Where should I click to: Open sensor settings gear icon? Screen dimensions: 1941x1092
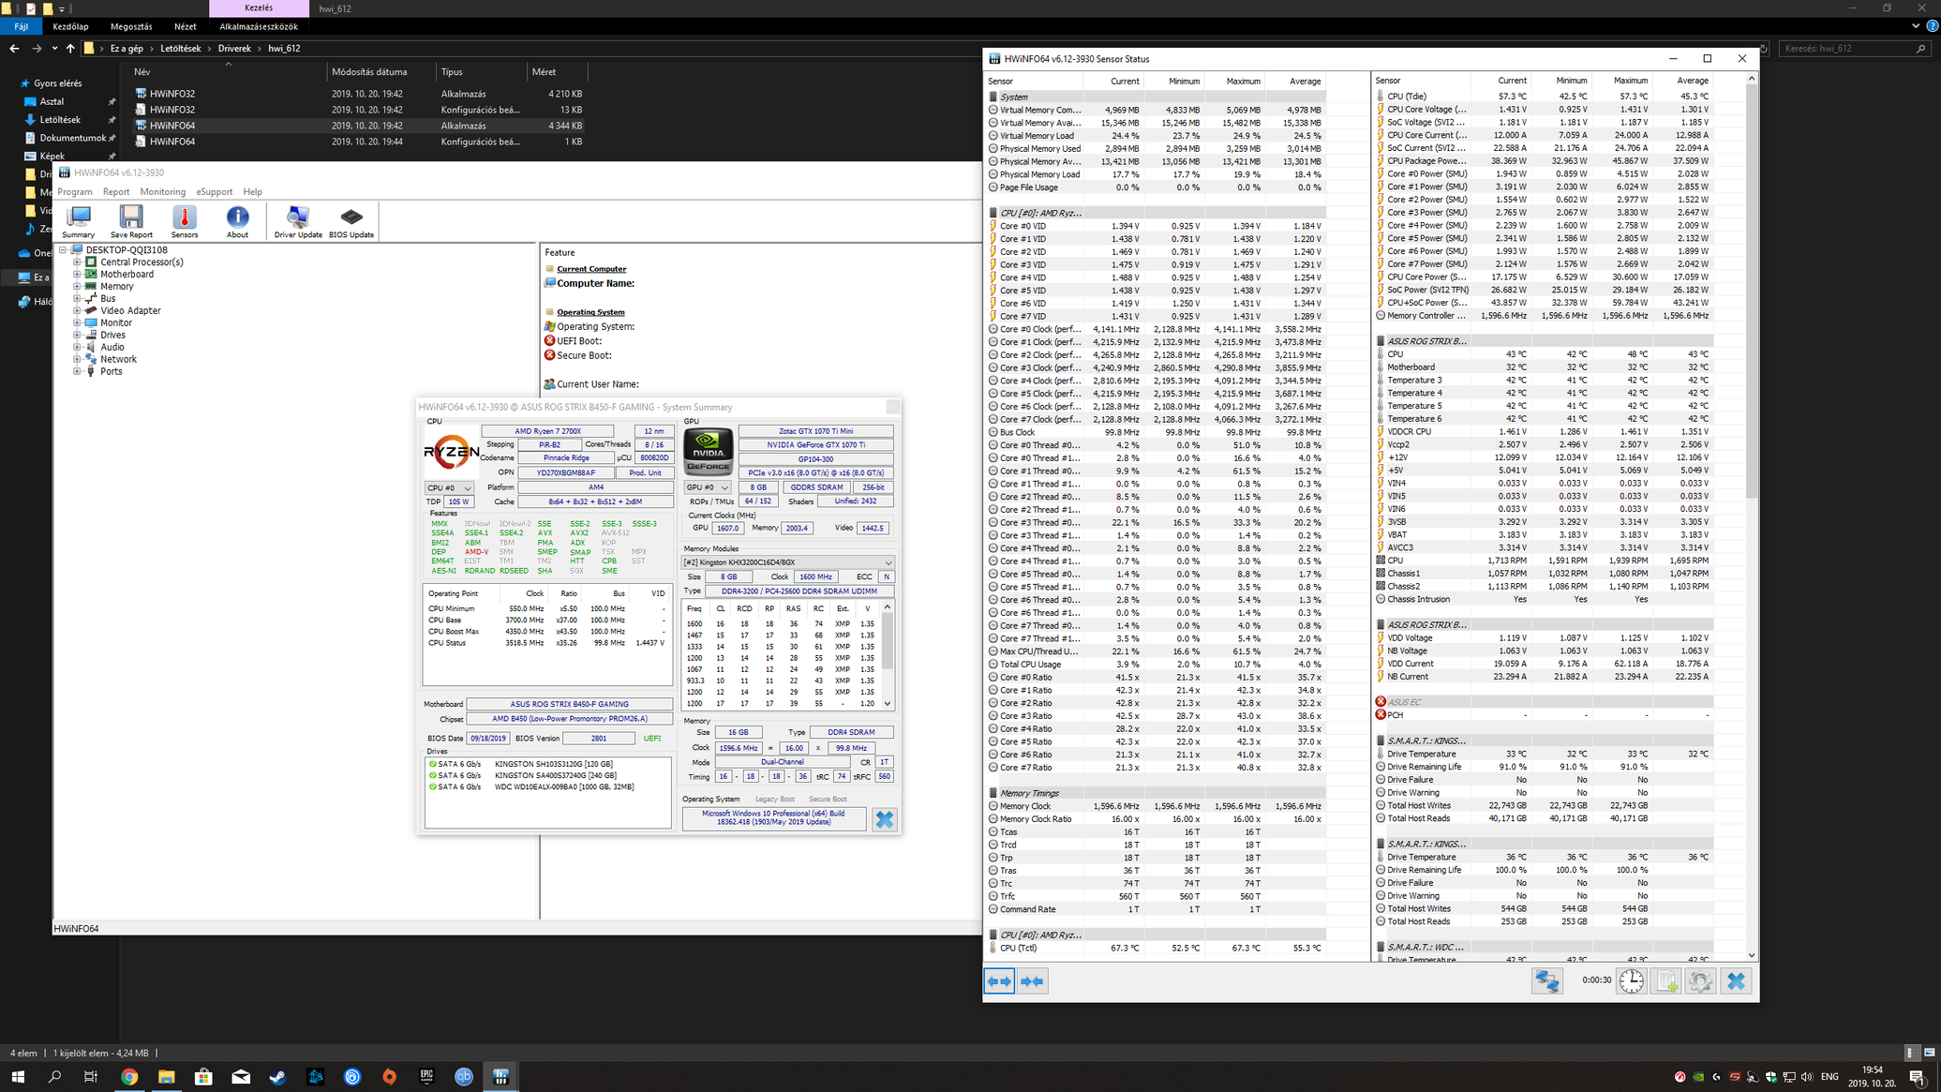(x=1701, y=981)
